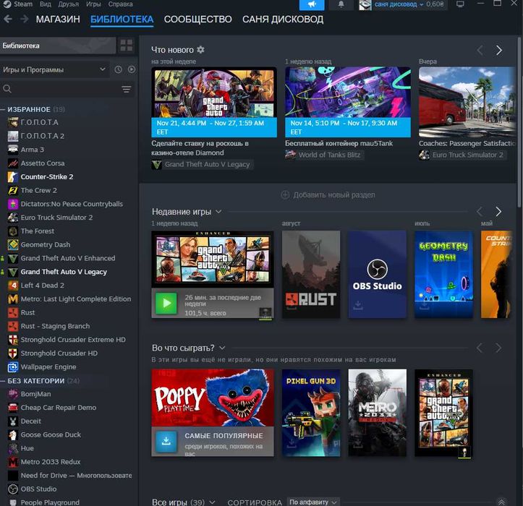
Task: Open Geometry Dash cover thumbnail
Action: tap(443, 275)
